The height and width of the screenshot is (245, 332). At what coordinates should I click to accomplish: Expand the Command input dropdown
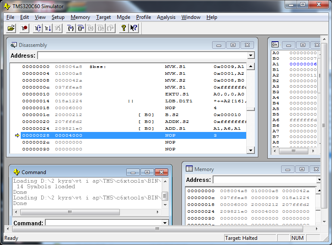165,223
